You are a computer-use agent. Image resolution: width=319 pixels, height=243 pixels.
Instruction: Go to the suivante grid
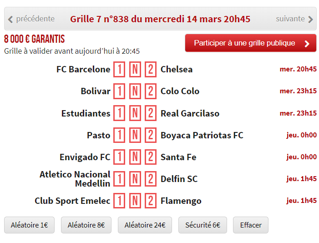pyautogui.click(x=294, y=19)
